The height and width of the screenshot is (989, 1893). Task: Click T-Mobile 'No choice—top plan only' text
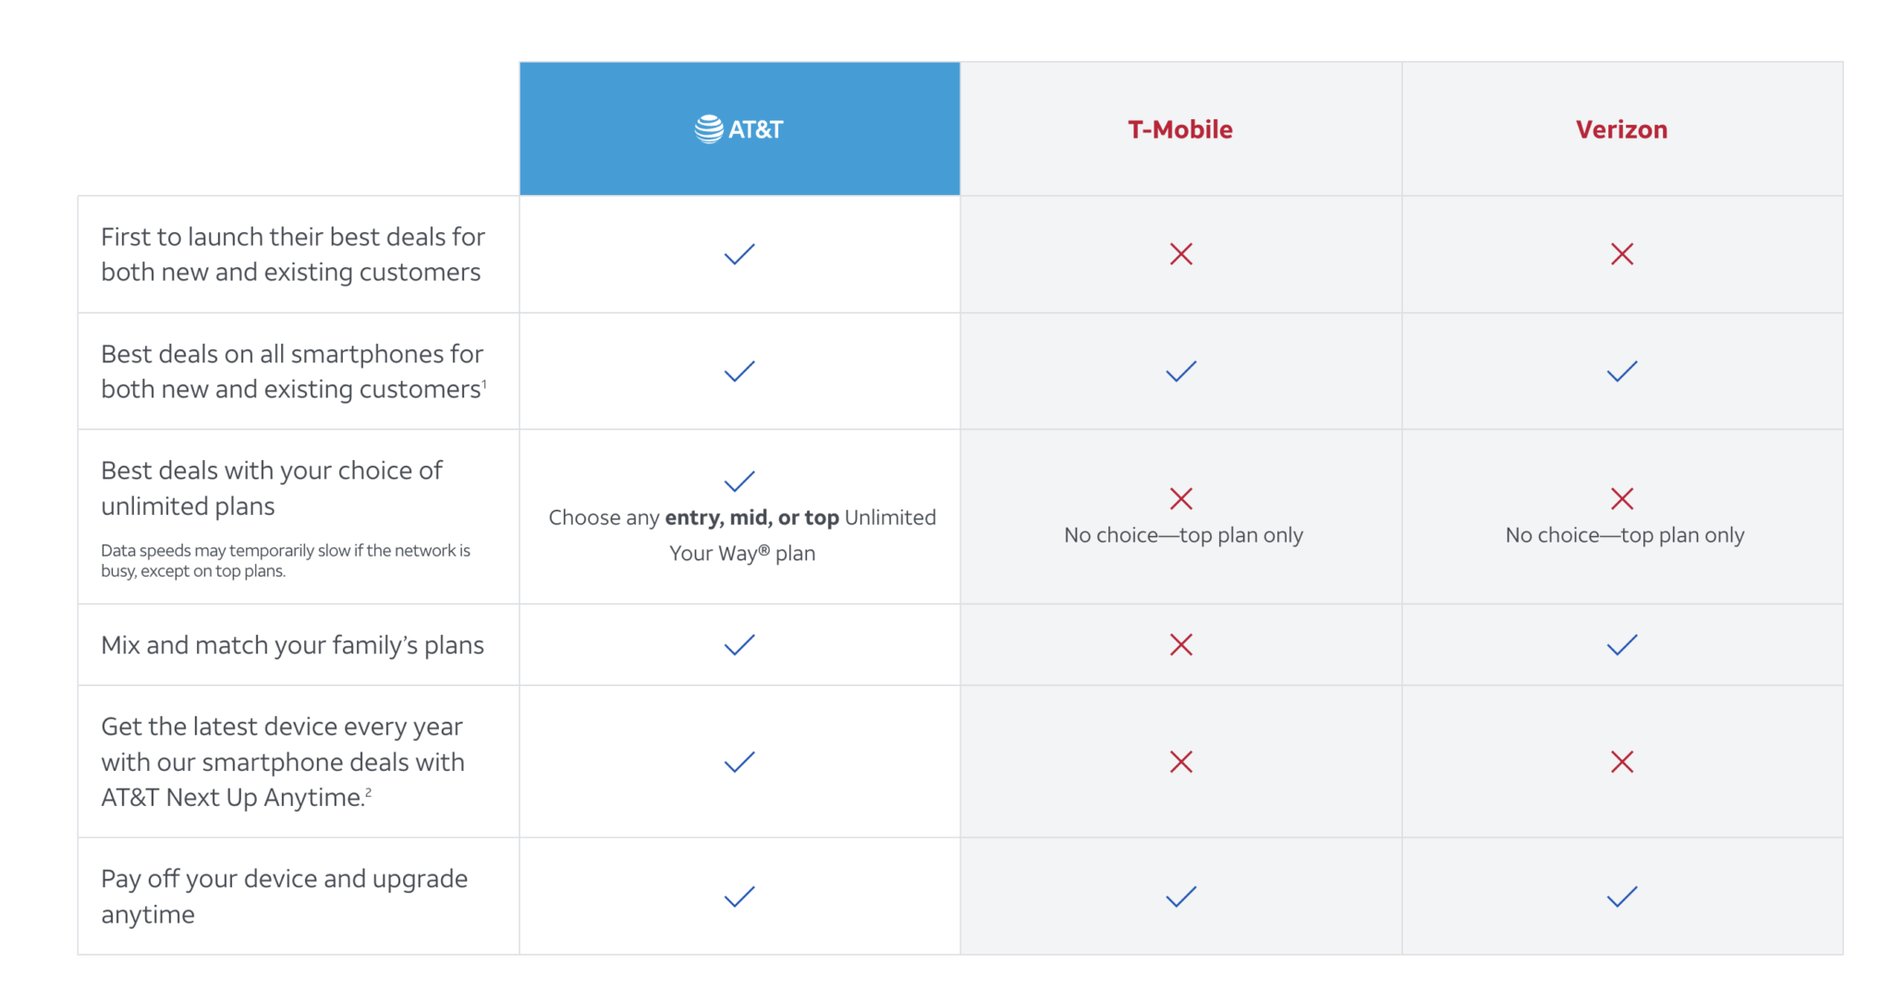(1183, 535)
